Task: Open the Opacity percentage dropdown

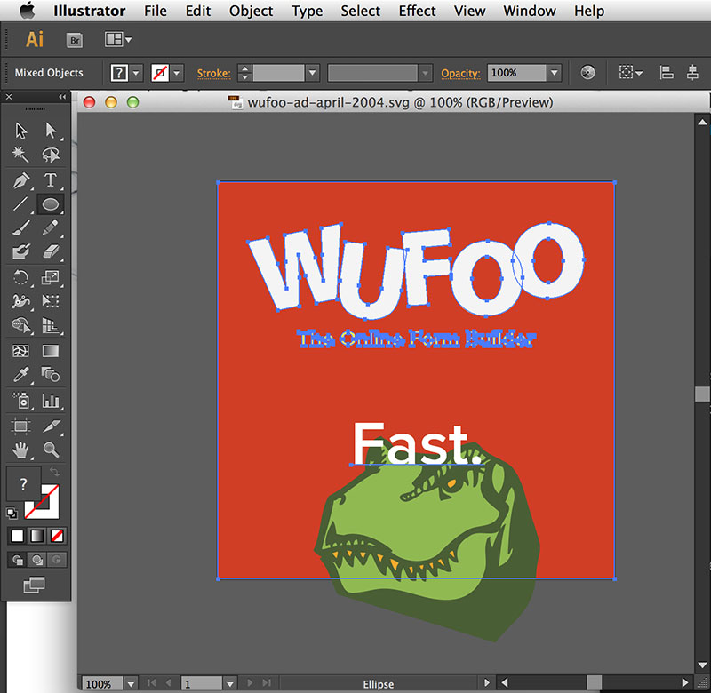Action: point(554,73)
